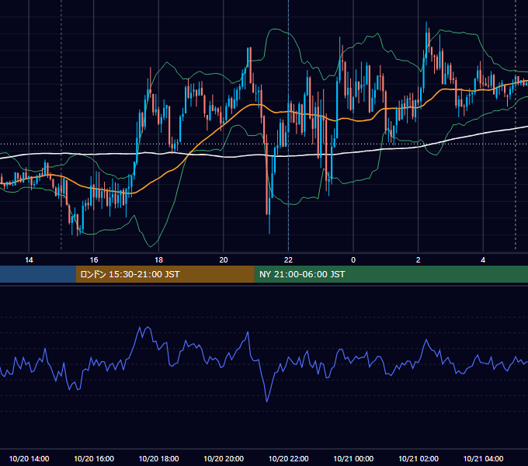Click the hour label 20 on the price chart axis
The height and width of the screenshot is (466, 528).
click(x=224, y=260)
